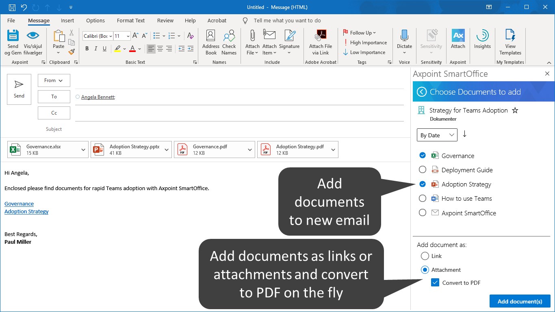This screenshot has height=312, width=555.
Task: Expand the Governance.pdf attachment dropdown arrow
Action: (250, 150)
